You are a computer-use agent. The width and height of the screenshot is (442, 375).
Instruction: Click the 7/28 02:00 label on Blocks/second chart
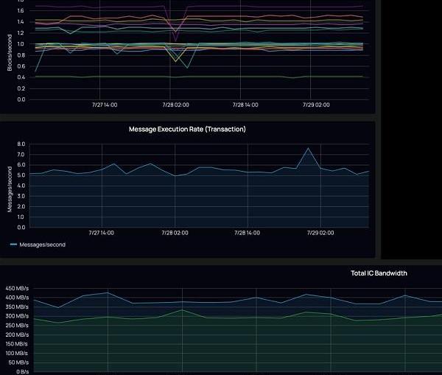[174, 105]
